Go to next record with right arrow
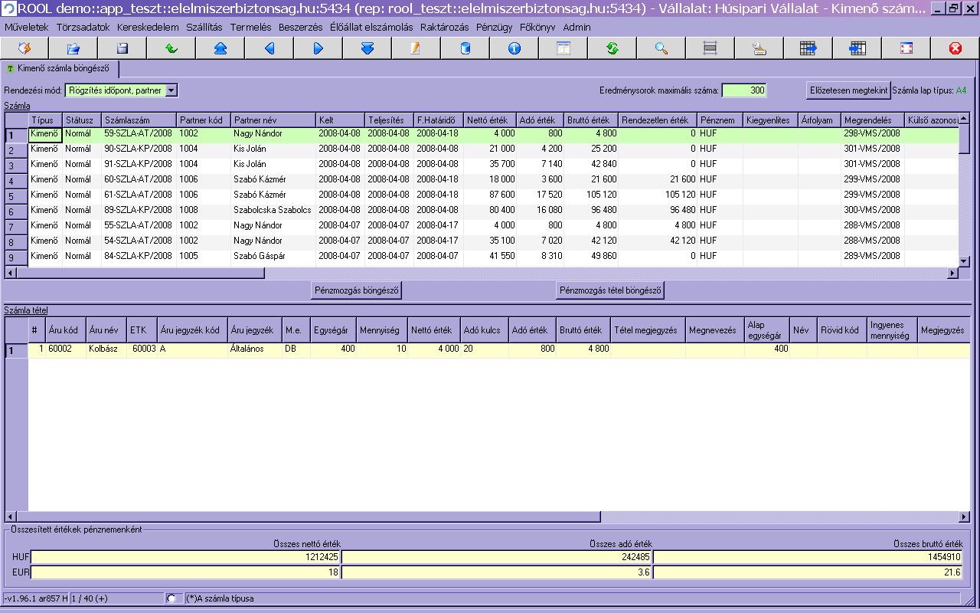This screenshot has height=613, width=980. click(318, 48)
